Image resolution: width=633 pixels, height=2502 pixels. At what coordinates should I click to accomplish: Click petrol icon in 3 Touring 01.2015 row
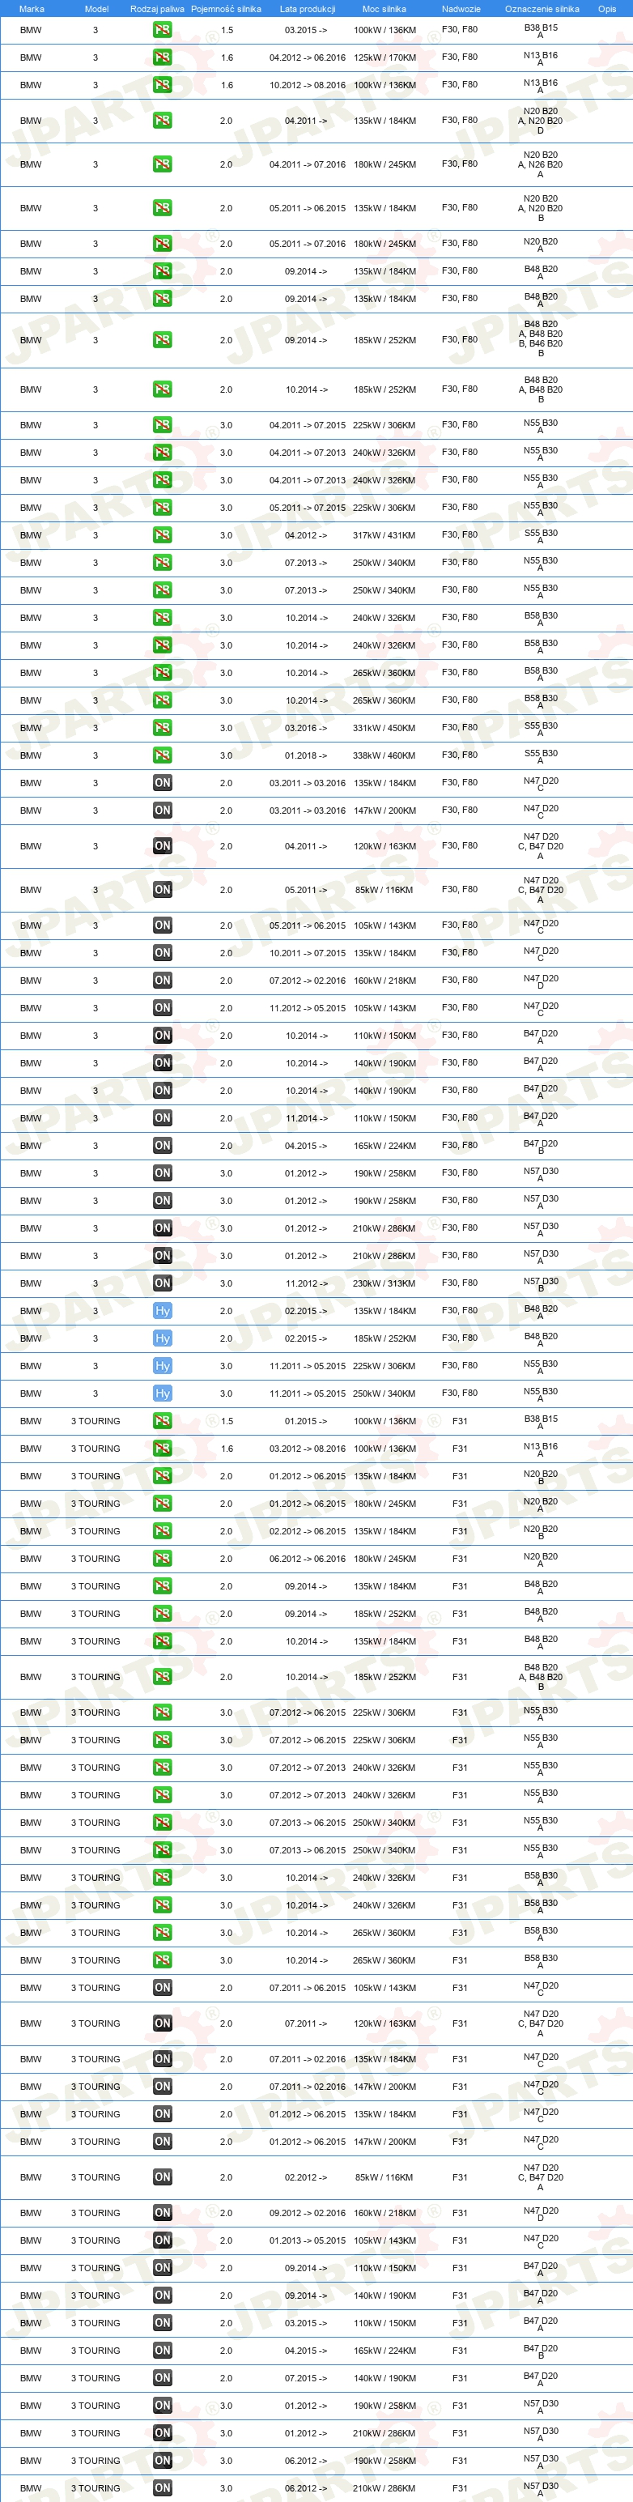coord(162,1421)
